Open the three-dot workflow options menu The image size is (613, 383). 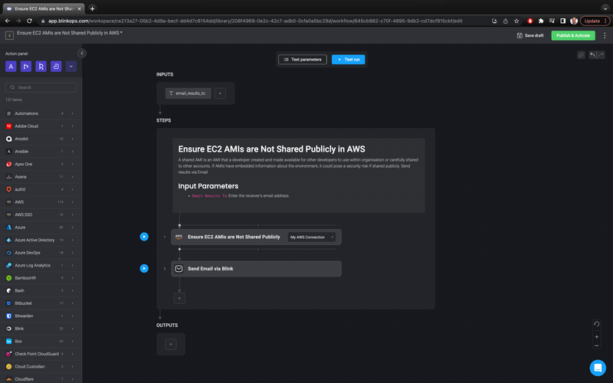[604, 35]
